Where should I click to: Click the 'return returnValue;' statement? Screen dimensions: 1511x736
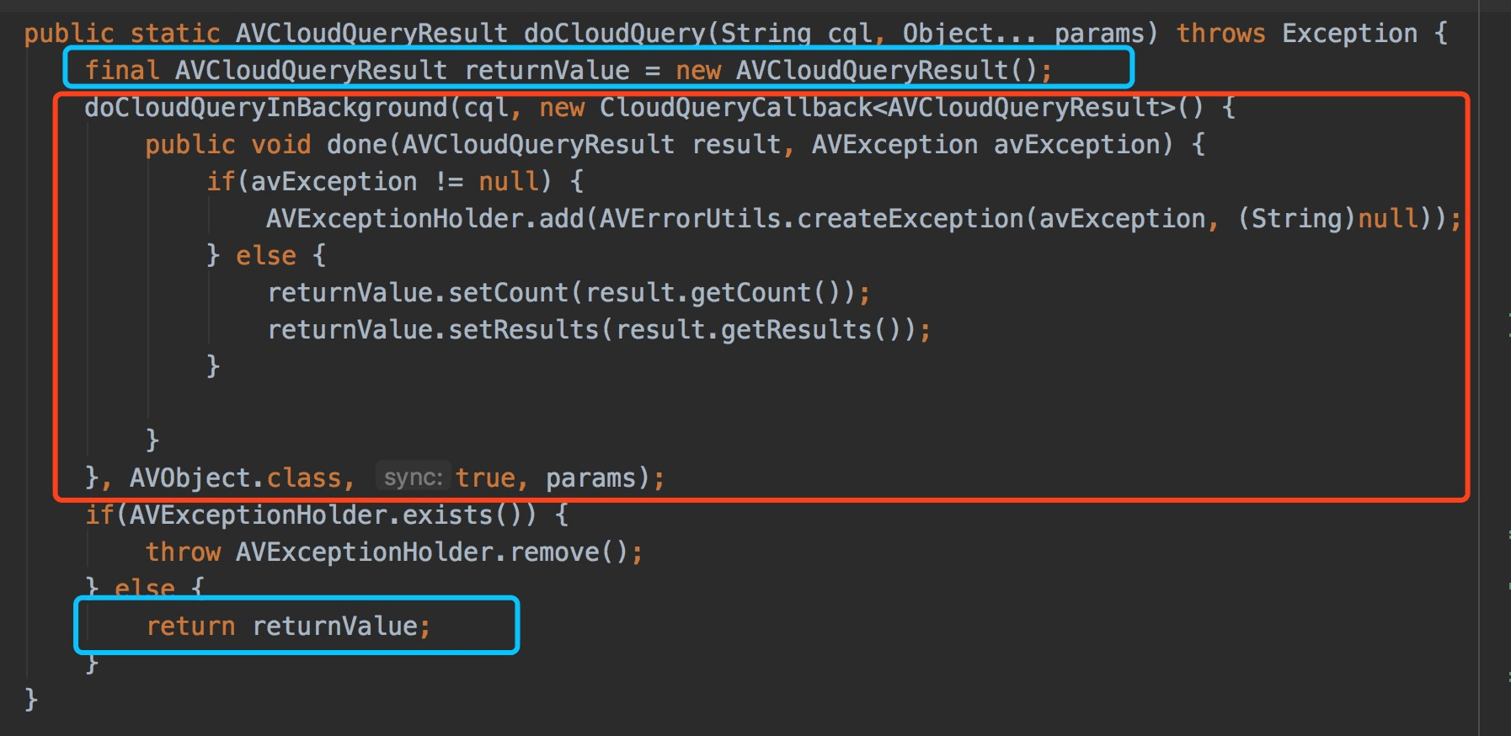(288, 627)
